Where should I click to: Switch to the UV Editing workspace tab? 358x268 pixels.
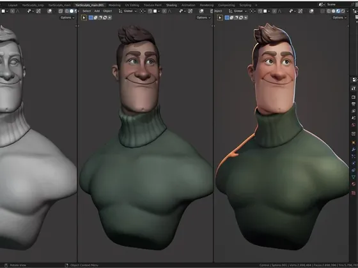(132, 5)
